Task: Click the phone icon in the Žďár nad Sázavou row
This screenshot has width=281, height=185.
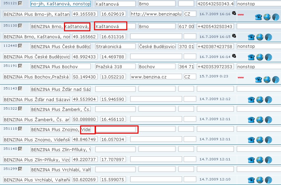Action: 251,99
